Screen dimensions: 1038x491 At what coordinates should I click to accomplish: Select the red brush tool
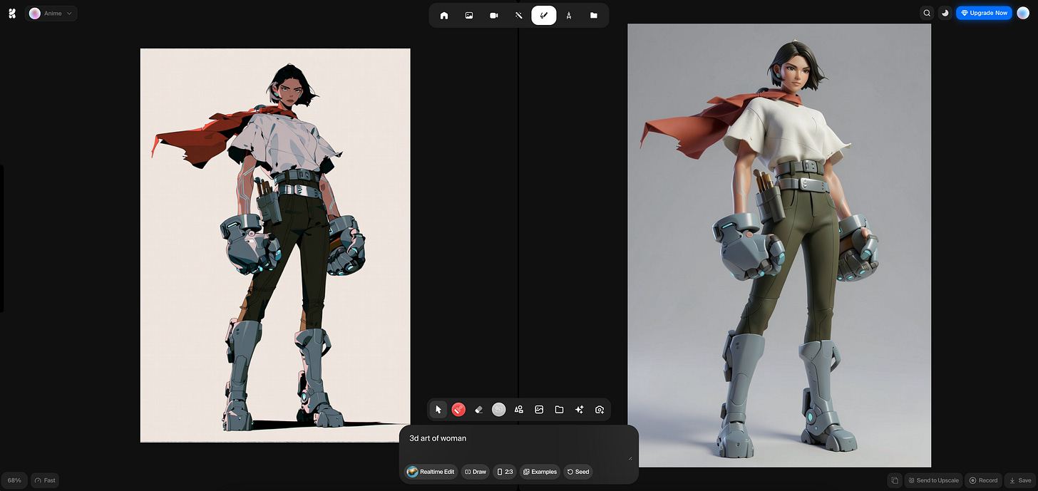458,409
